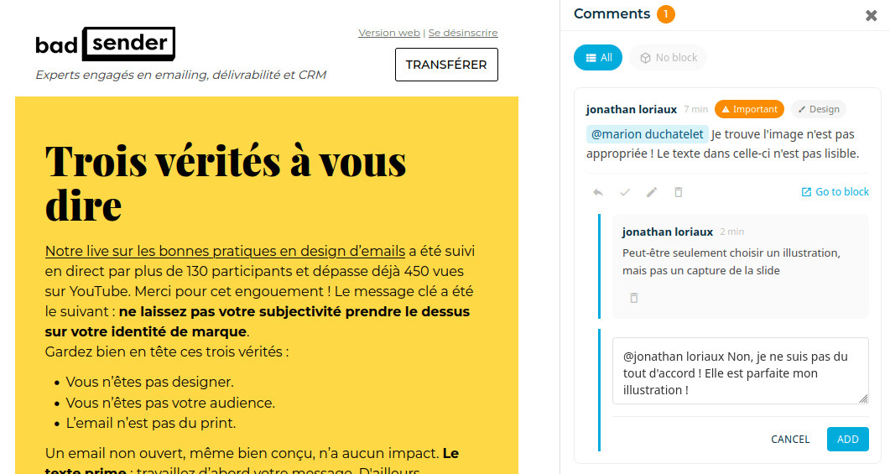The height and width of the screenshot is (474, 890).
Task: Delete the reply about choosing an illustration
Action: coord(634,298)
